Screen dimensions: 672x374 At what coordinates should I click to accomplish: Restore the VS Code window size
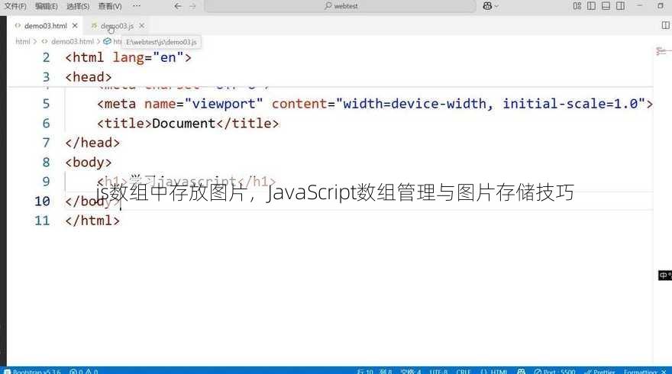[661, 6]
